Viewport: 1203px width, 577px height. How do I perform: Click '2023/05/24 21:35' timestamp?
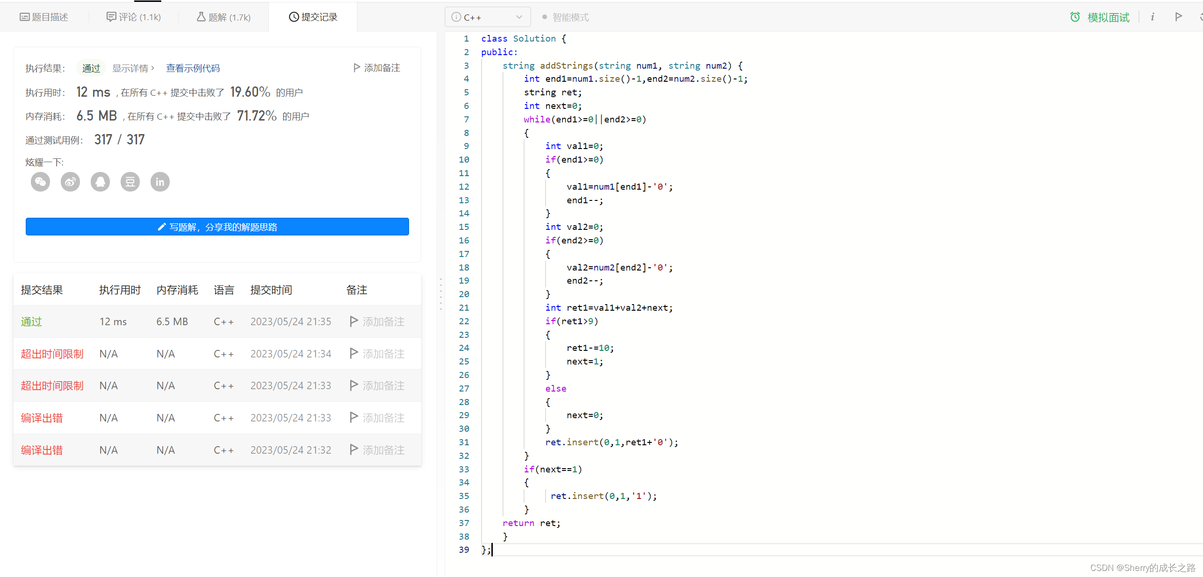coord(291,321)
